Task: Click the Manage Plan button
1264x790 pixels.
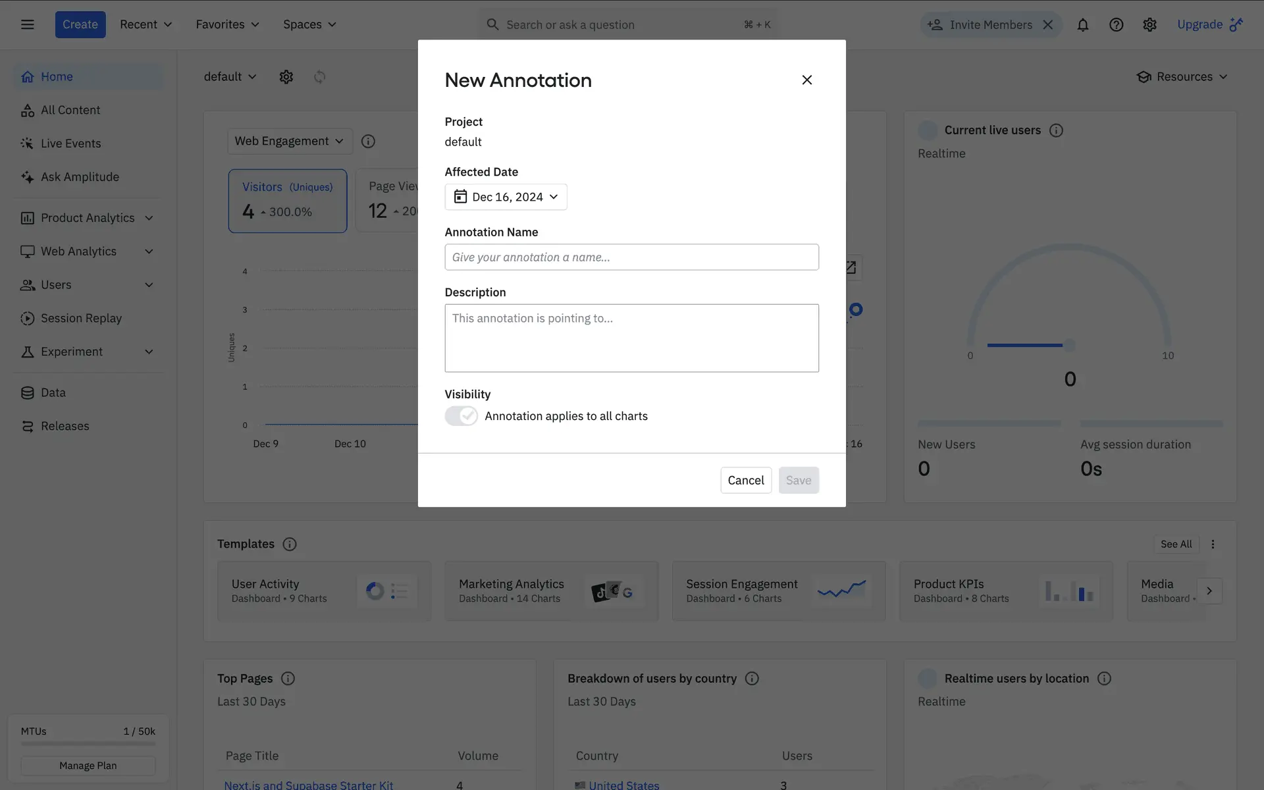Action: 88,766
